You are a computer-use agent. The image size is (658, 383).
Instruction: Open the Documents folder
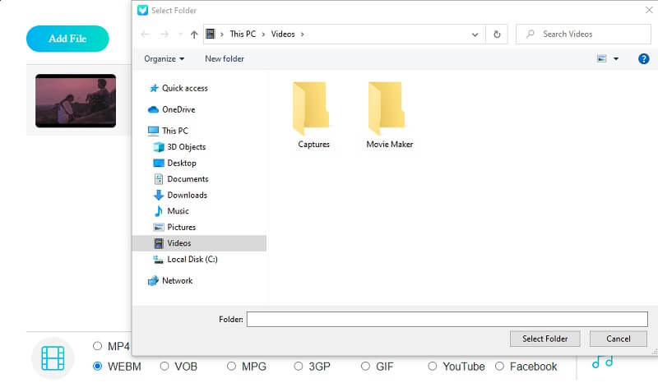click(181, 179)
